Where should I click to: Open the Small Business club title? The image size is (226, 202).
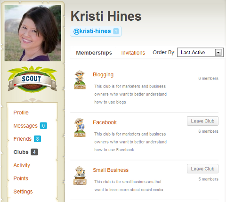pos(111,170)
